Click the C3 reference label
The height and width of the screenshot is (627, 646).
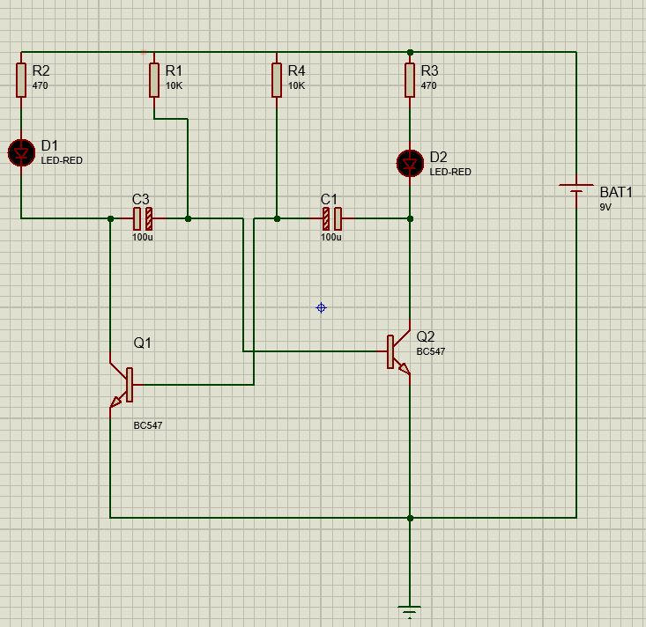[140, 199]
